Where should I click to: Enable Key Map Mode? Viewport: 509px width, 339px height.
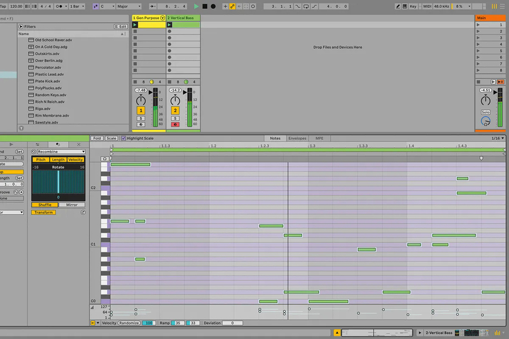click(x=413, y=6)
